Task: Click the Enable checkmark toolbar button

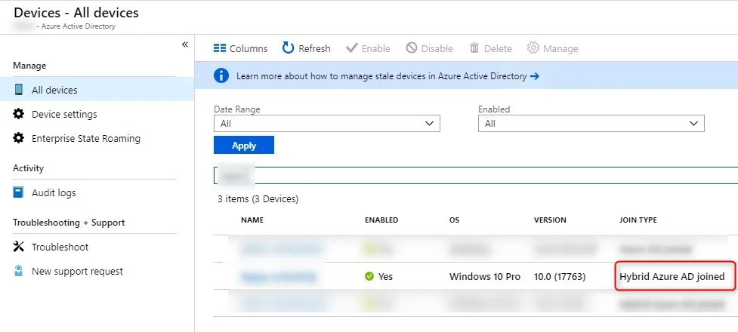Action: pos(368,48)
